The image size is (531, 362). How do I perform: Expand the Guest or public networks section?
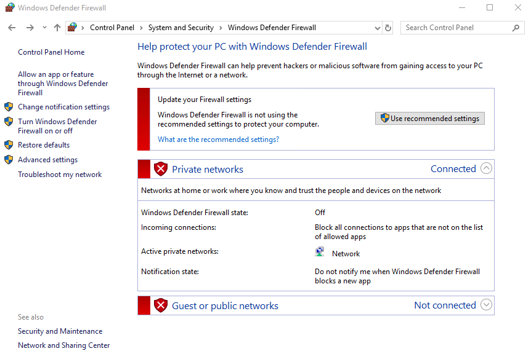pos(486,305)
